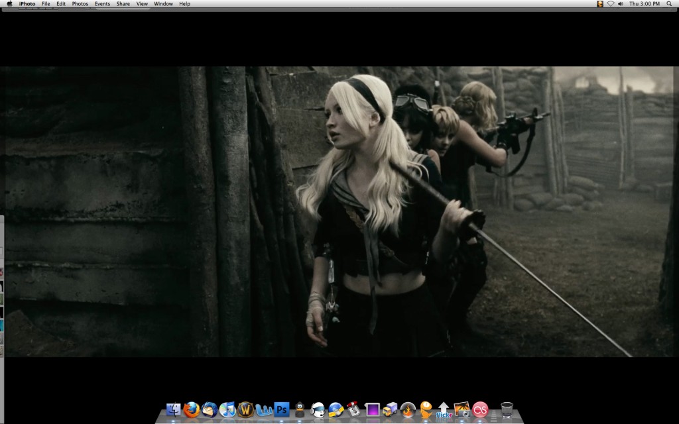This screenshot has width=679, height=424.
Task: Open the volume control in menu bar
Action: click(621, 3)
